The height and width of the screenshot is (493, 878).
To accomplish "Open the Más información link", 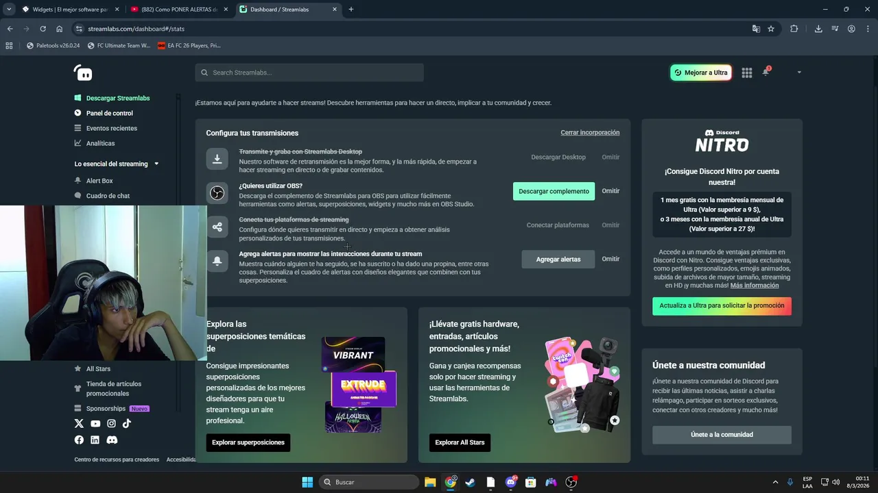I will [x=755, y=286].
